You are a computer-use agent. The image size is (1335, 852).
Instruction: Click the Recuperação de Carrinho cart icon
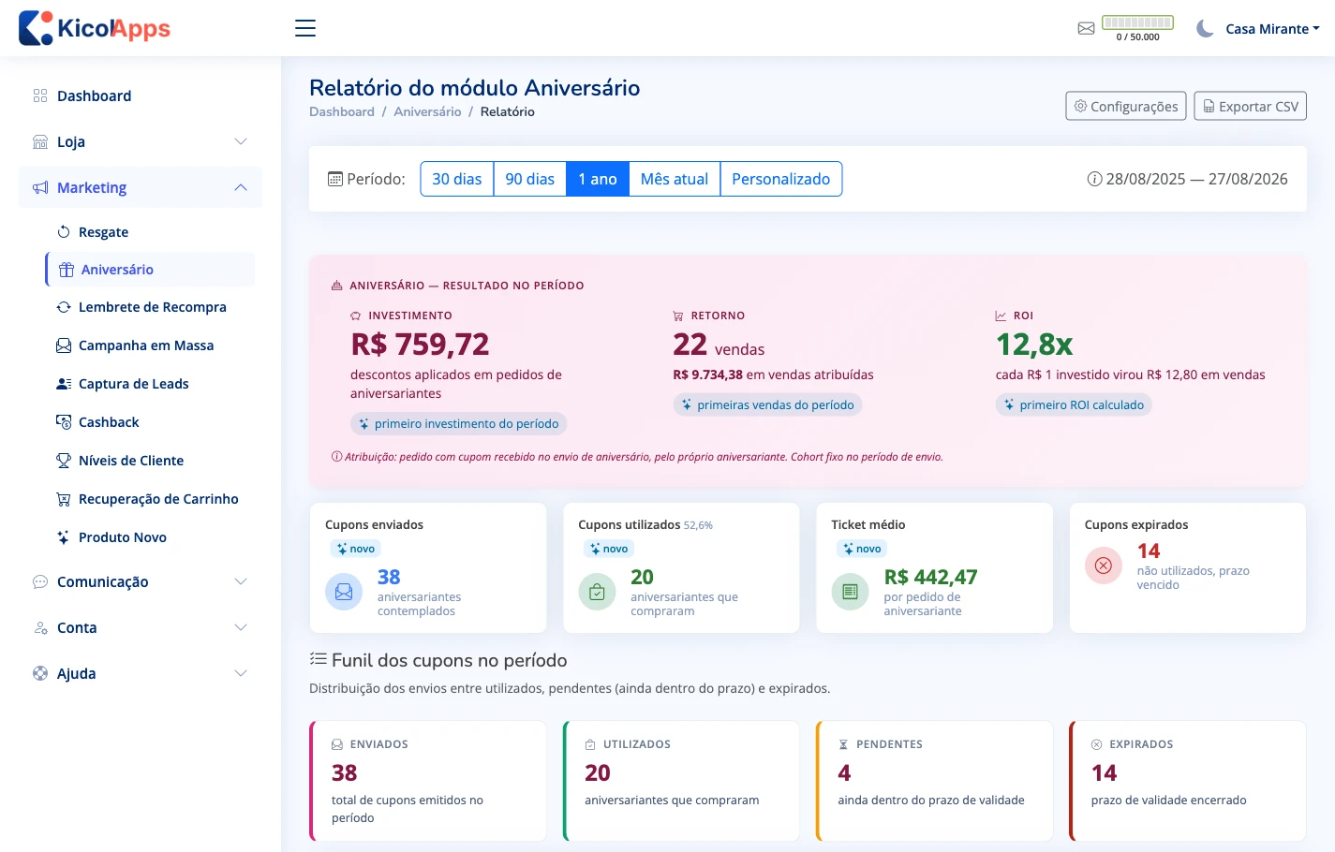64,499
